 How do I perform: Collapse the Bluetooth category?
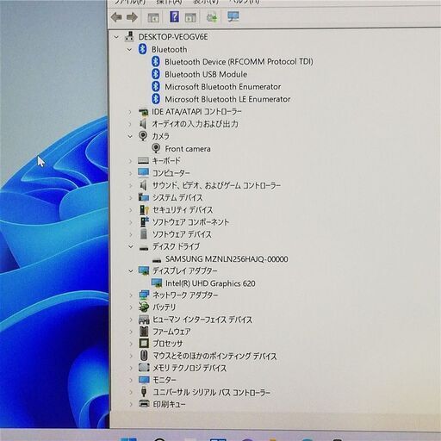point(130,50)
